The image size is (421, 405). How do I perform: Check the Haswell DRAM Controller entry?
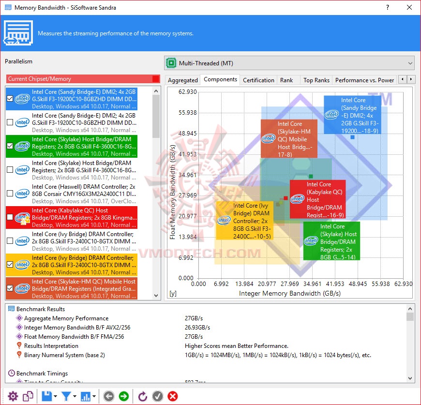click(10, 194)
